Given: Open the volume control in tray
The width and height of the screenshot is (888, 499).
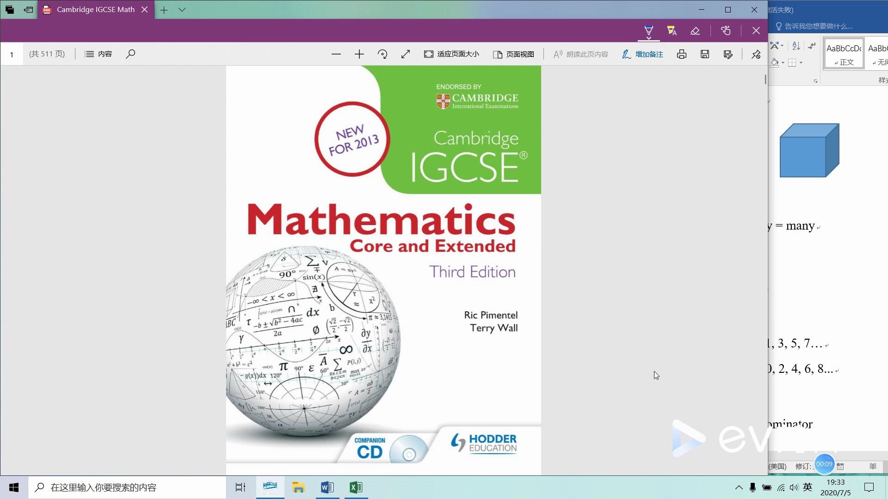Looking at the screenshot, I should pyautogui.click(x=794, y=487).
